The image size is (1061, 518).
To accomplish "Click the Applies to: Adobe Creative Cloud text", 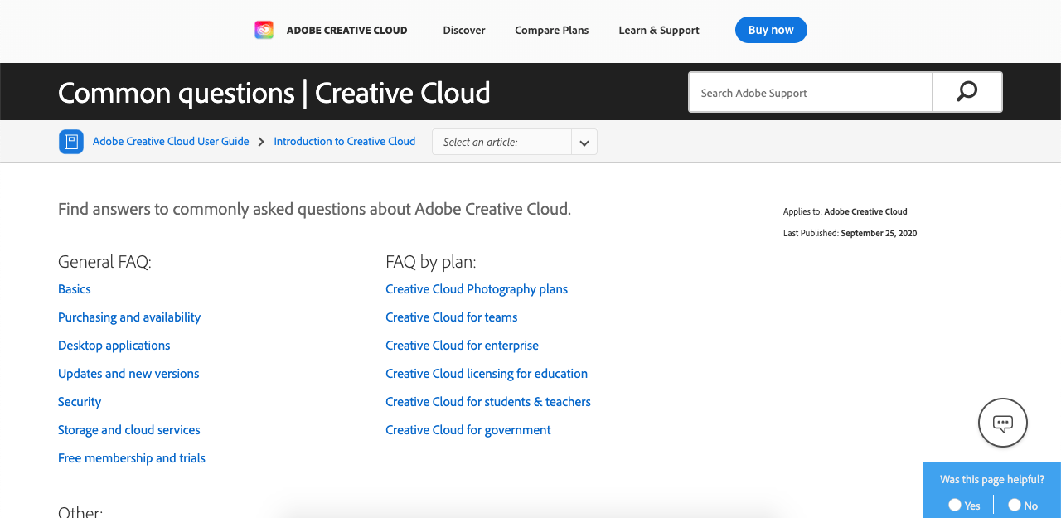I will (845, 211).
